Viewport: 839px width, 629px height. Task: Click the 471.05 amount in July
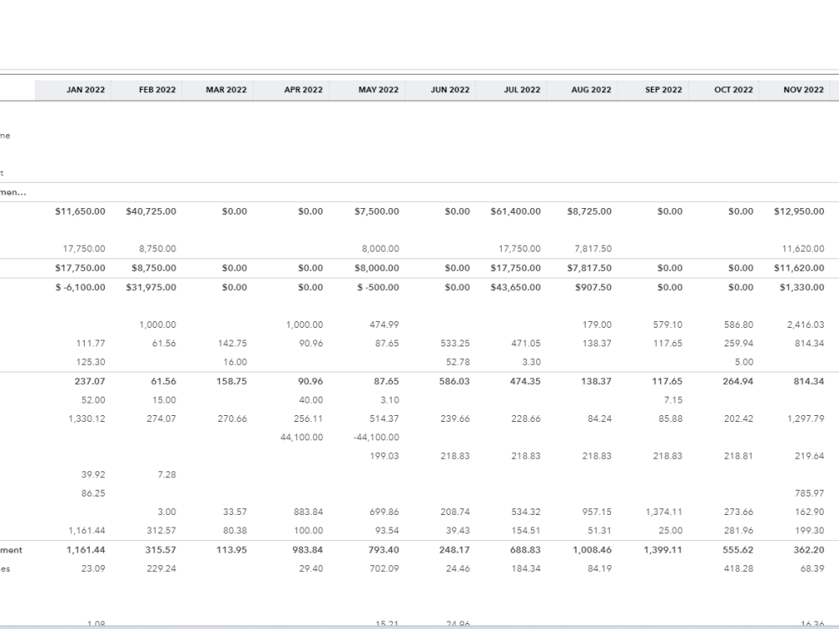(x=525, y=343)
